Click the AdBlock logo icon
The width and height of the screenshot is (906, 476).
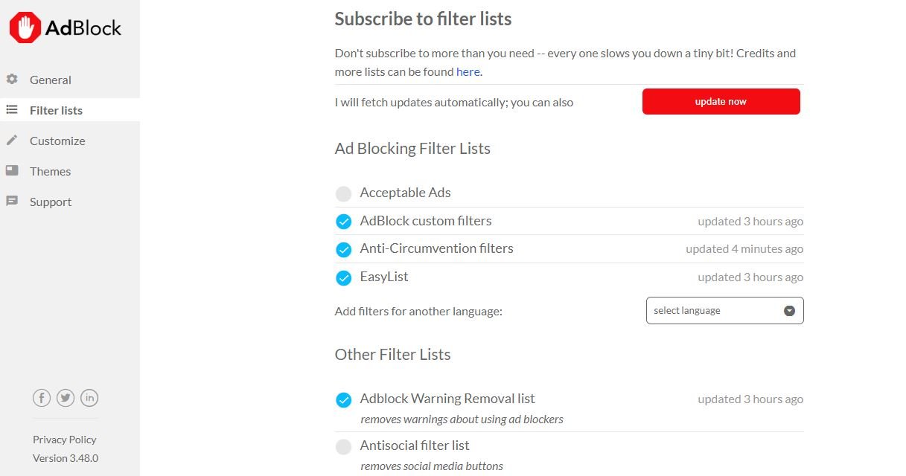[25, 28]
